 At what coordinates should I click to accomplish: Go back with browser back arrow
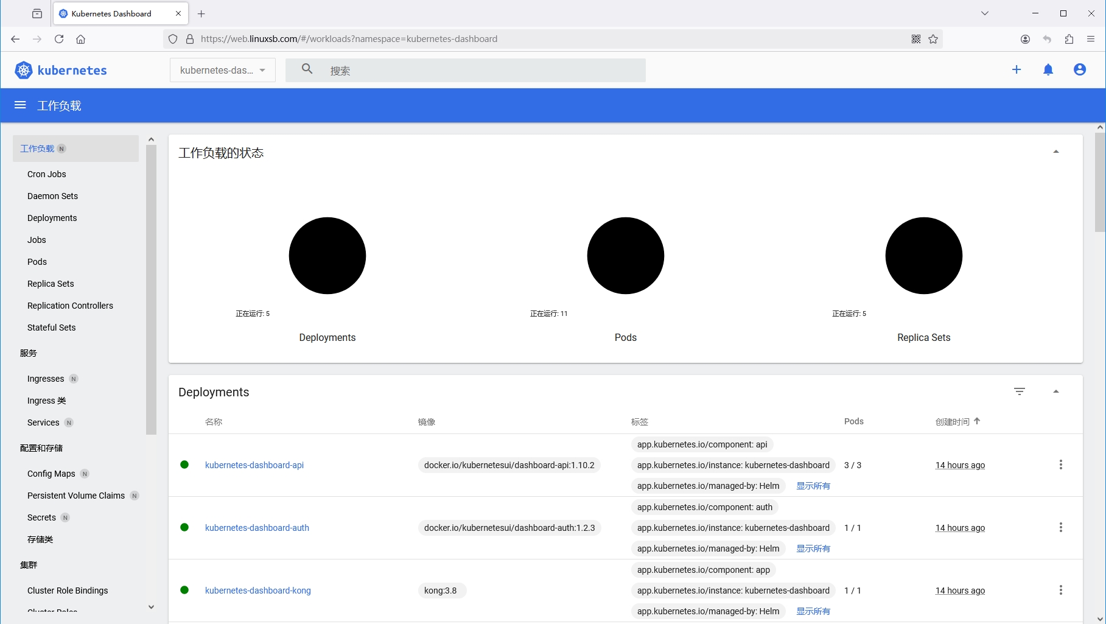click(15, 39)
